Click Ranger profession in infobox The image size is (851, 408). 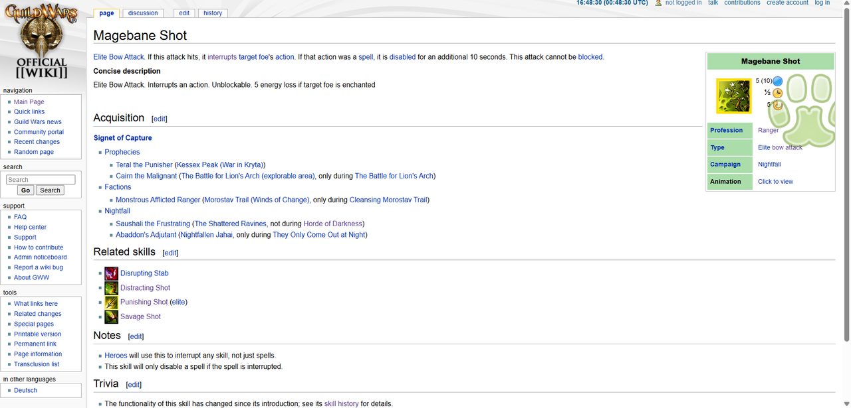point(768,131)
